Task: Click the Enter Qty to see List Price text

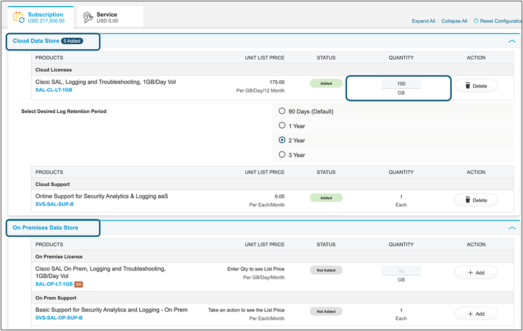Action: tap(256, 269)
